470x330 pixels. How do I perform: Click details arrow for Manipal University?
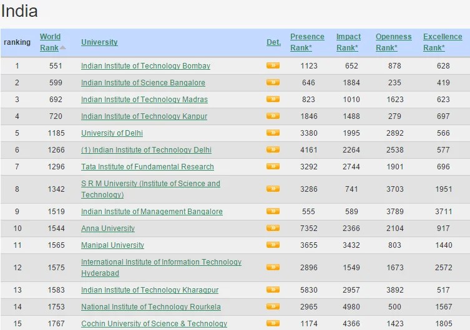[273, 245]
